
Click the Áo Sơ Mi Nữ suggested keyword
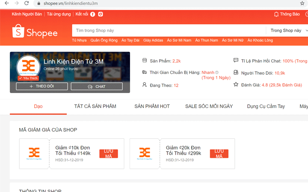[233, 41]
